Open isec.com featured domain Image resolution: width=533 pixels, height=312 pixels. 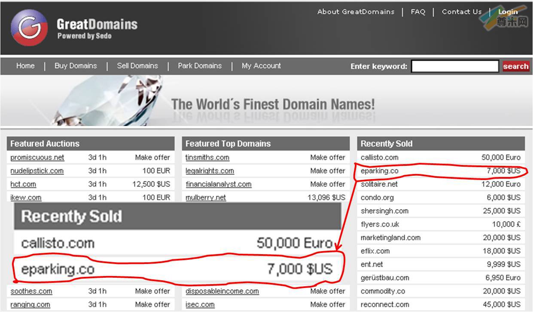coord(200,305)
